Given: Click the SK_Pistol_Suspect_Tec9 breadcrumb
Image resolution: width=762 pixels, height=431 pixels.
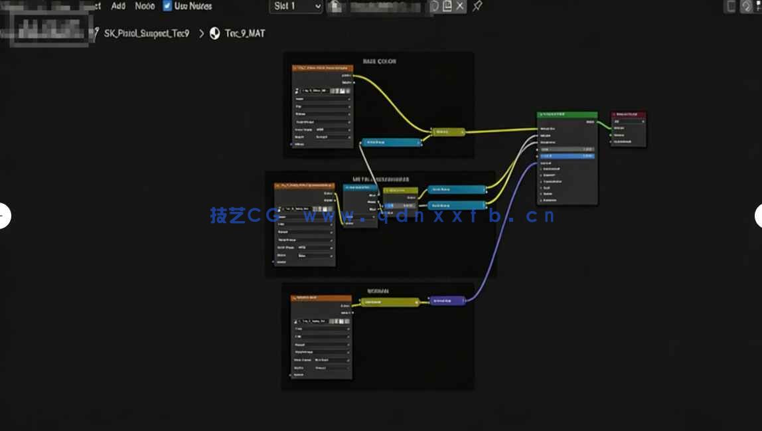Looking at the screenshot, I should click(147, 33).
